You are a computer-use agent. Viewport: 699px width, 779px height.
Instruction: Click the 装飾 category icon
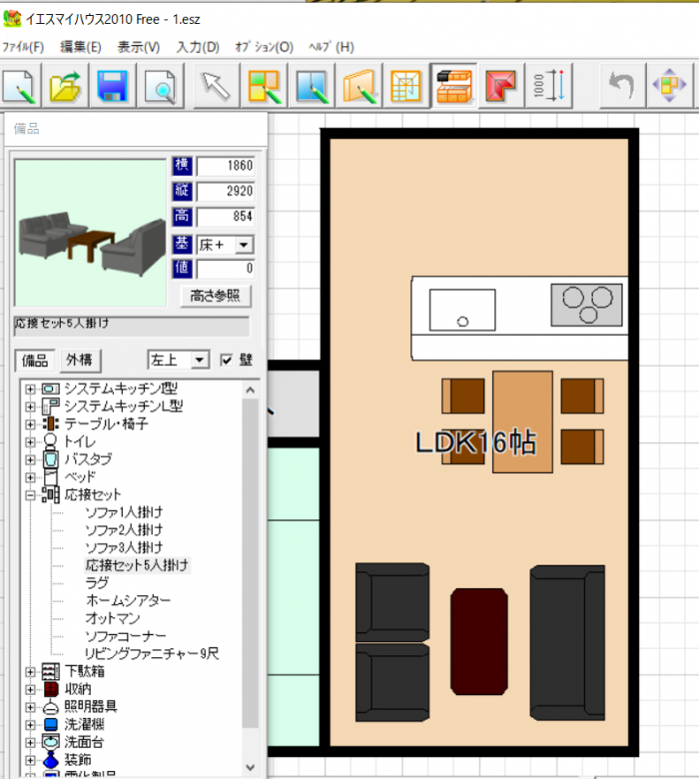pos(50,760)
